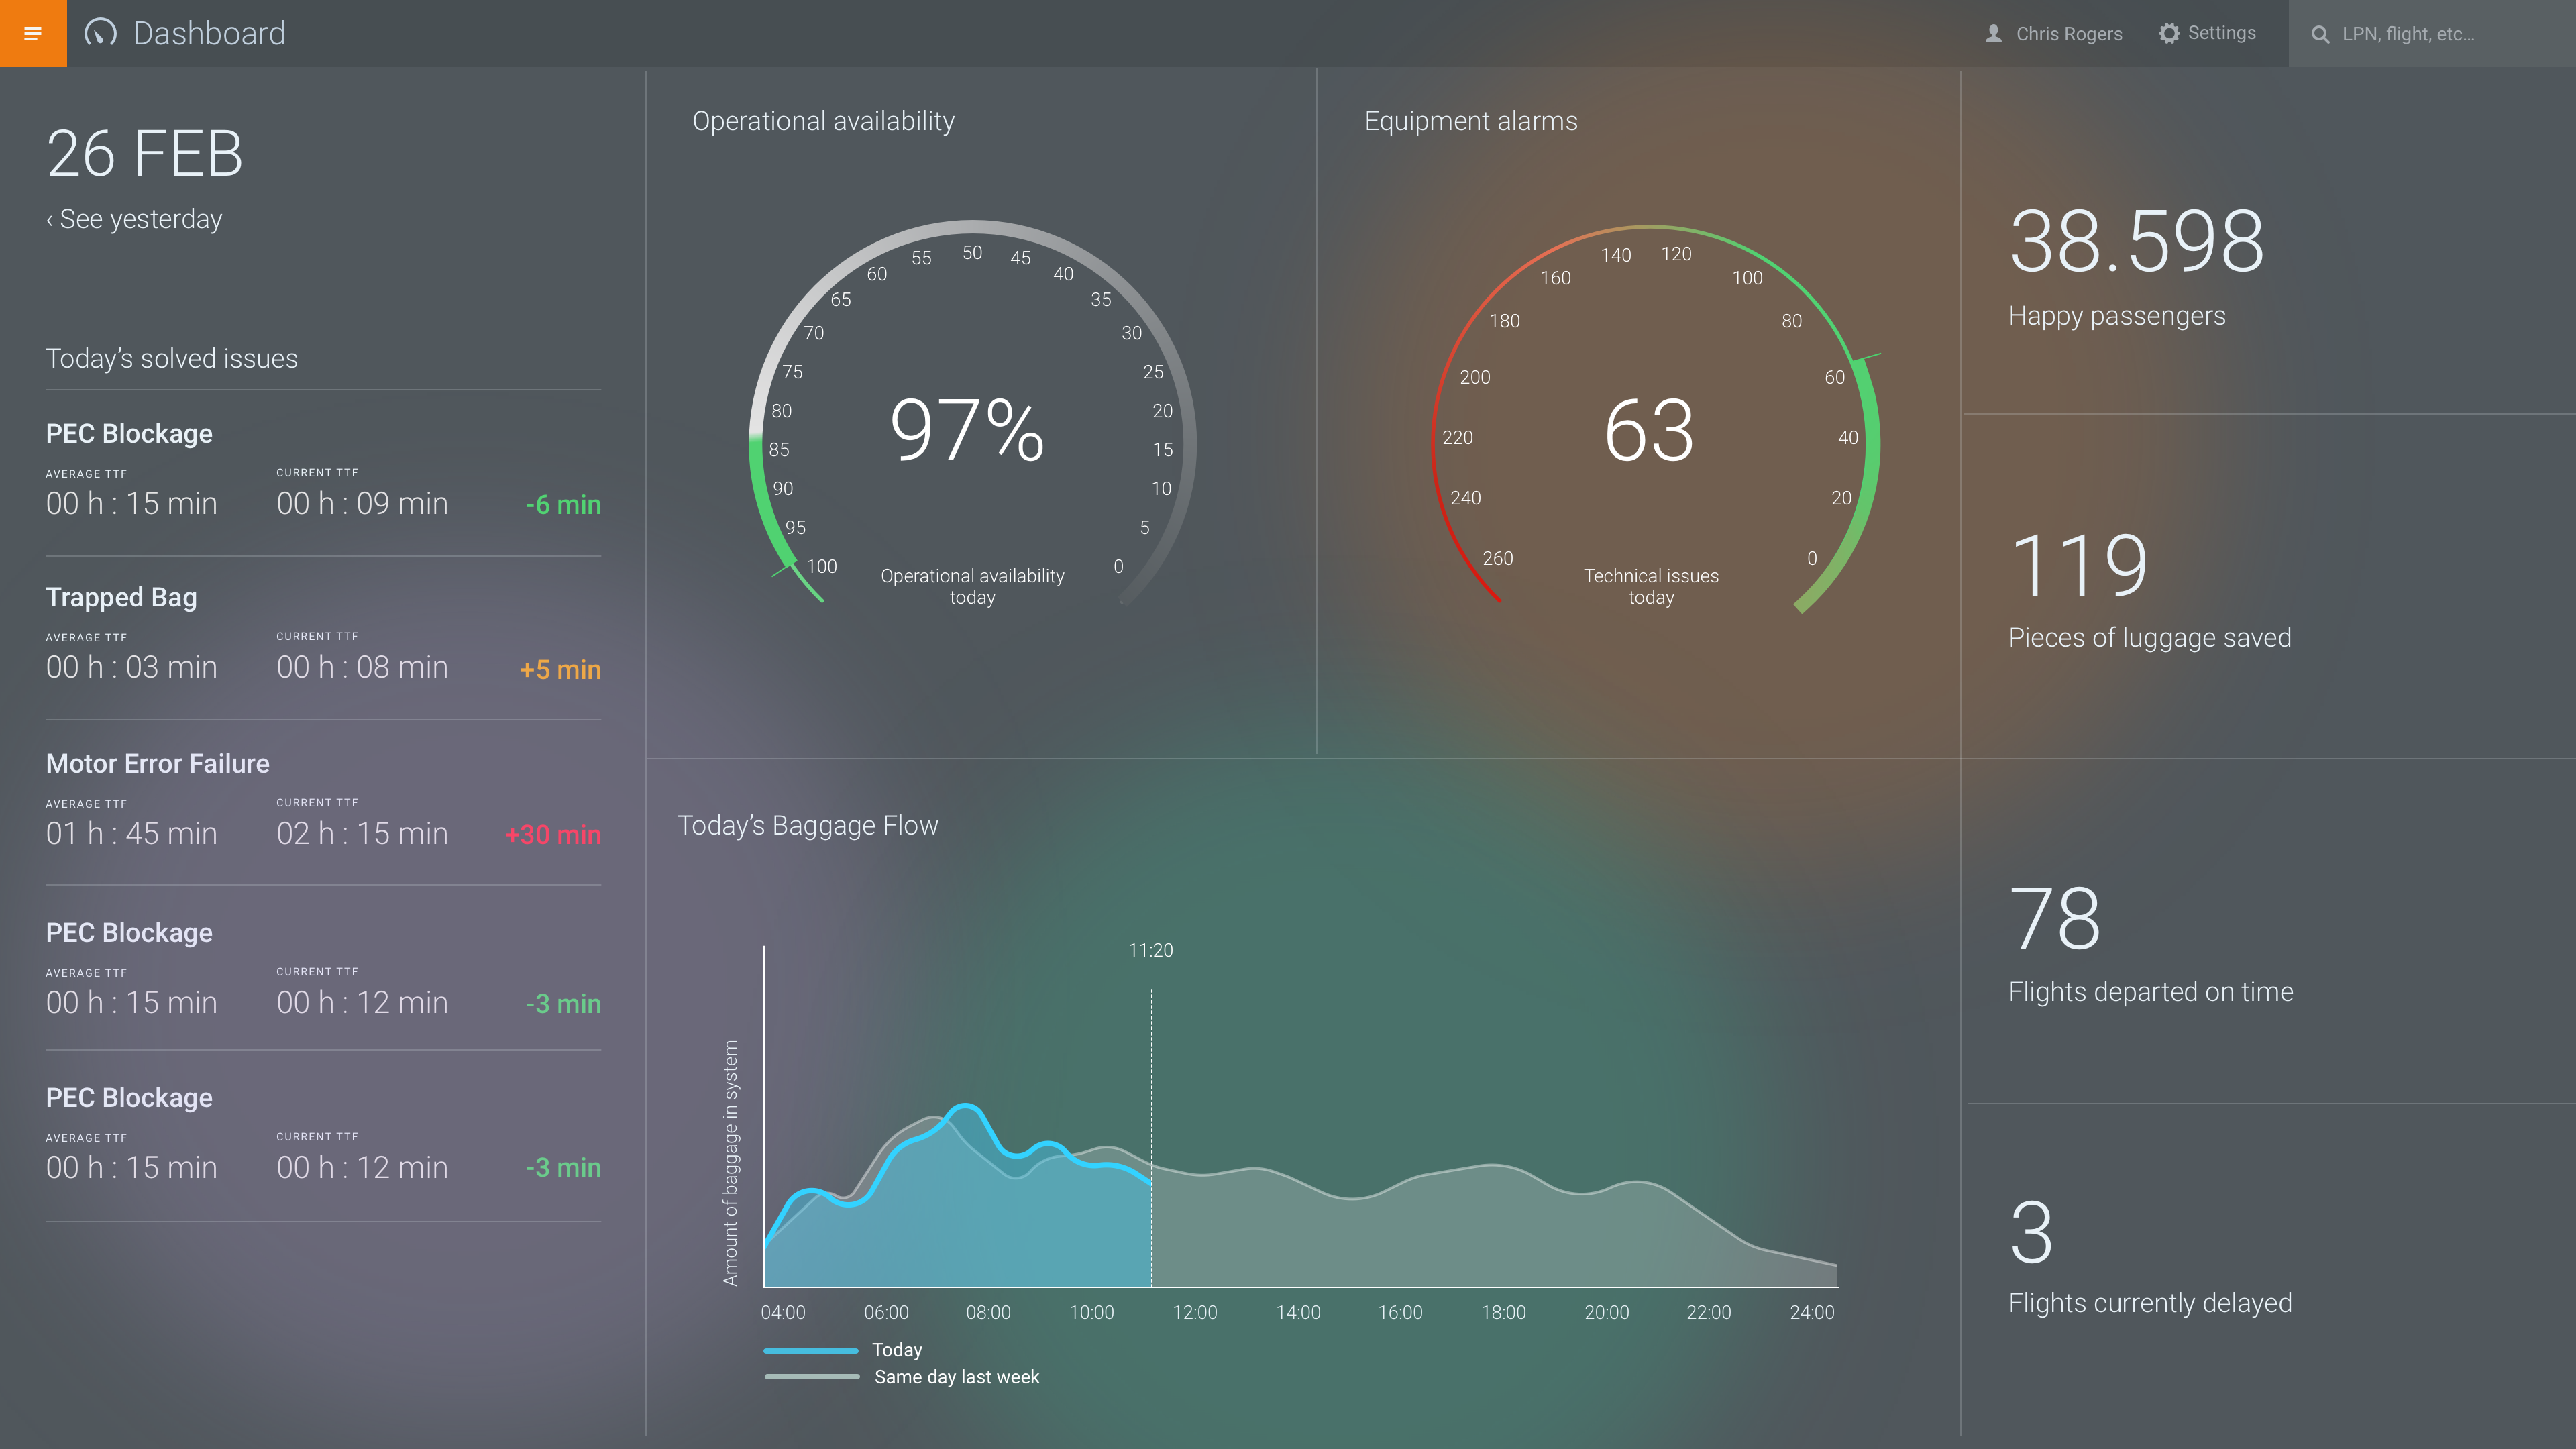Click the search magnifier icon
Screen dimensions: 2576x1449
tap(2320, 34)
